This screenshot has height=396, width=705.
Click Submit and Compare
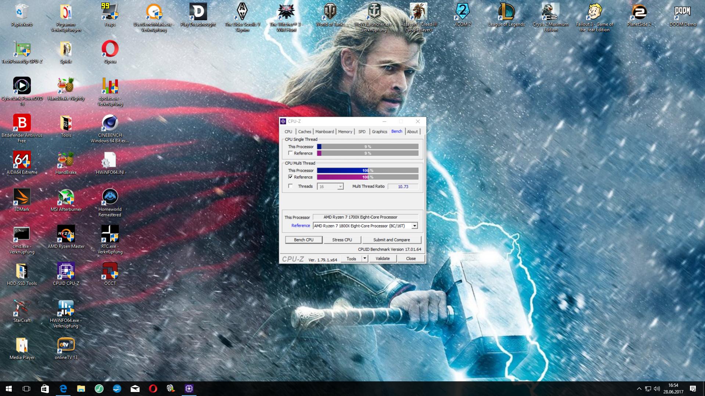[x=392, y=240]
